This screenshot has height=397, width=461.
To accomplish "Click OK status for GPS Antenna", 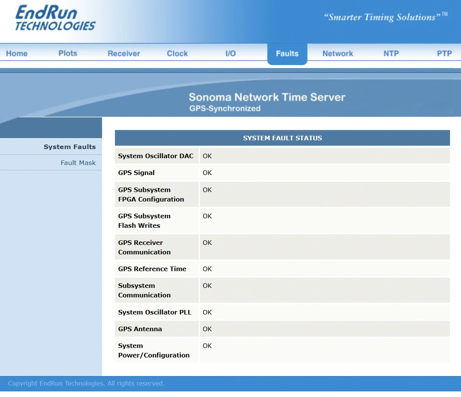I will tap(207, 329).
